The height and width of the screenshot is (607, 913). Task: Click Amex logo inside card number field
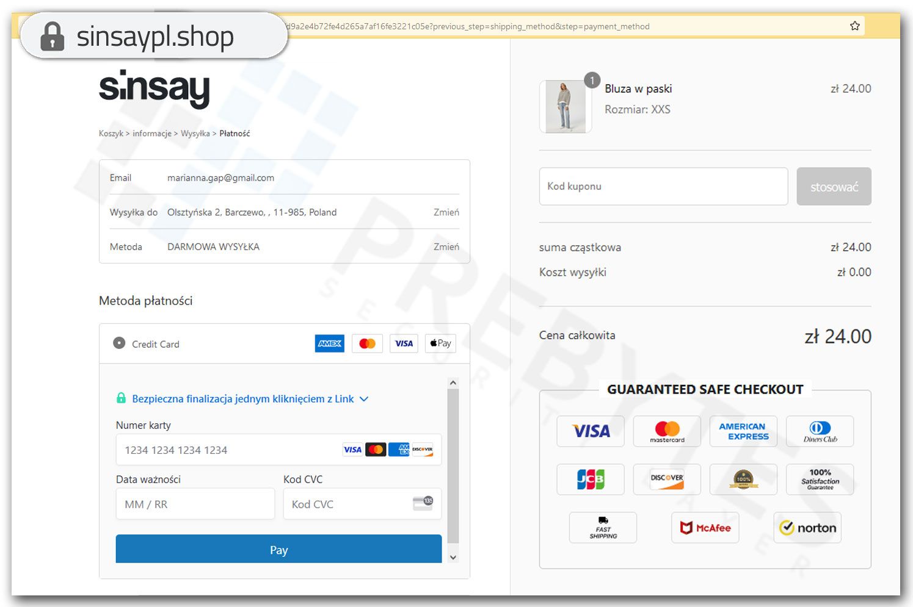pos(399,450)
